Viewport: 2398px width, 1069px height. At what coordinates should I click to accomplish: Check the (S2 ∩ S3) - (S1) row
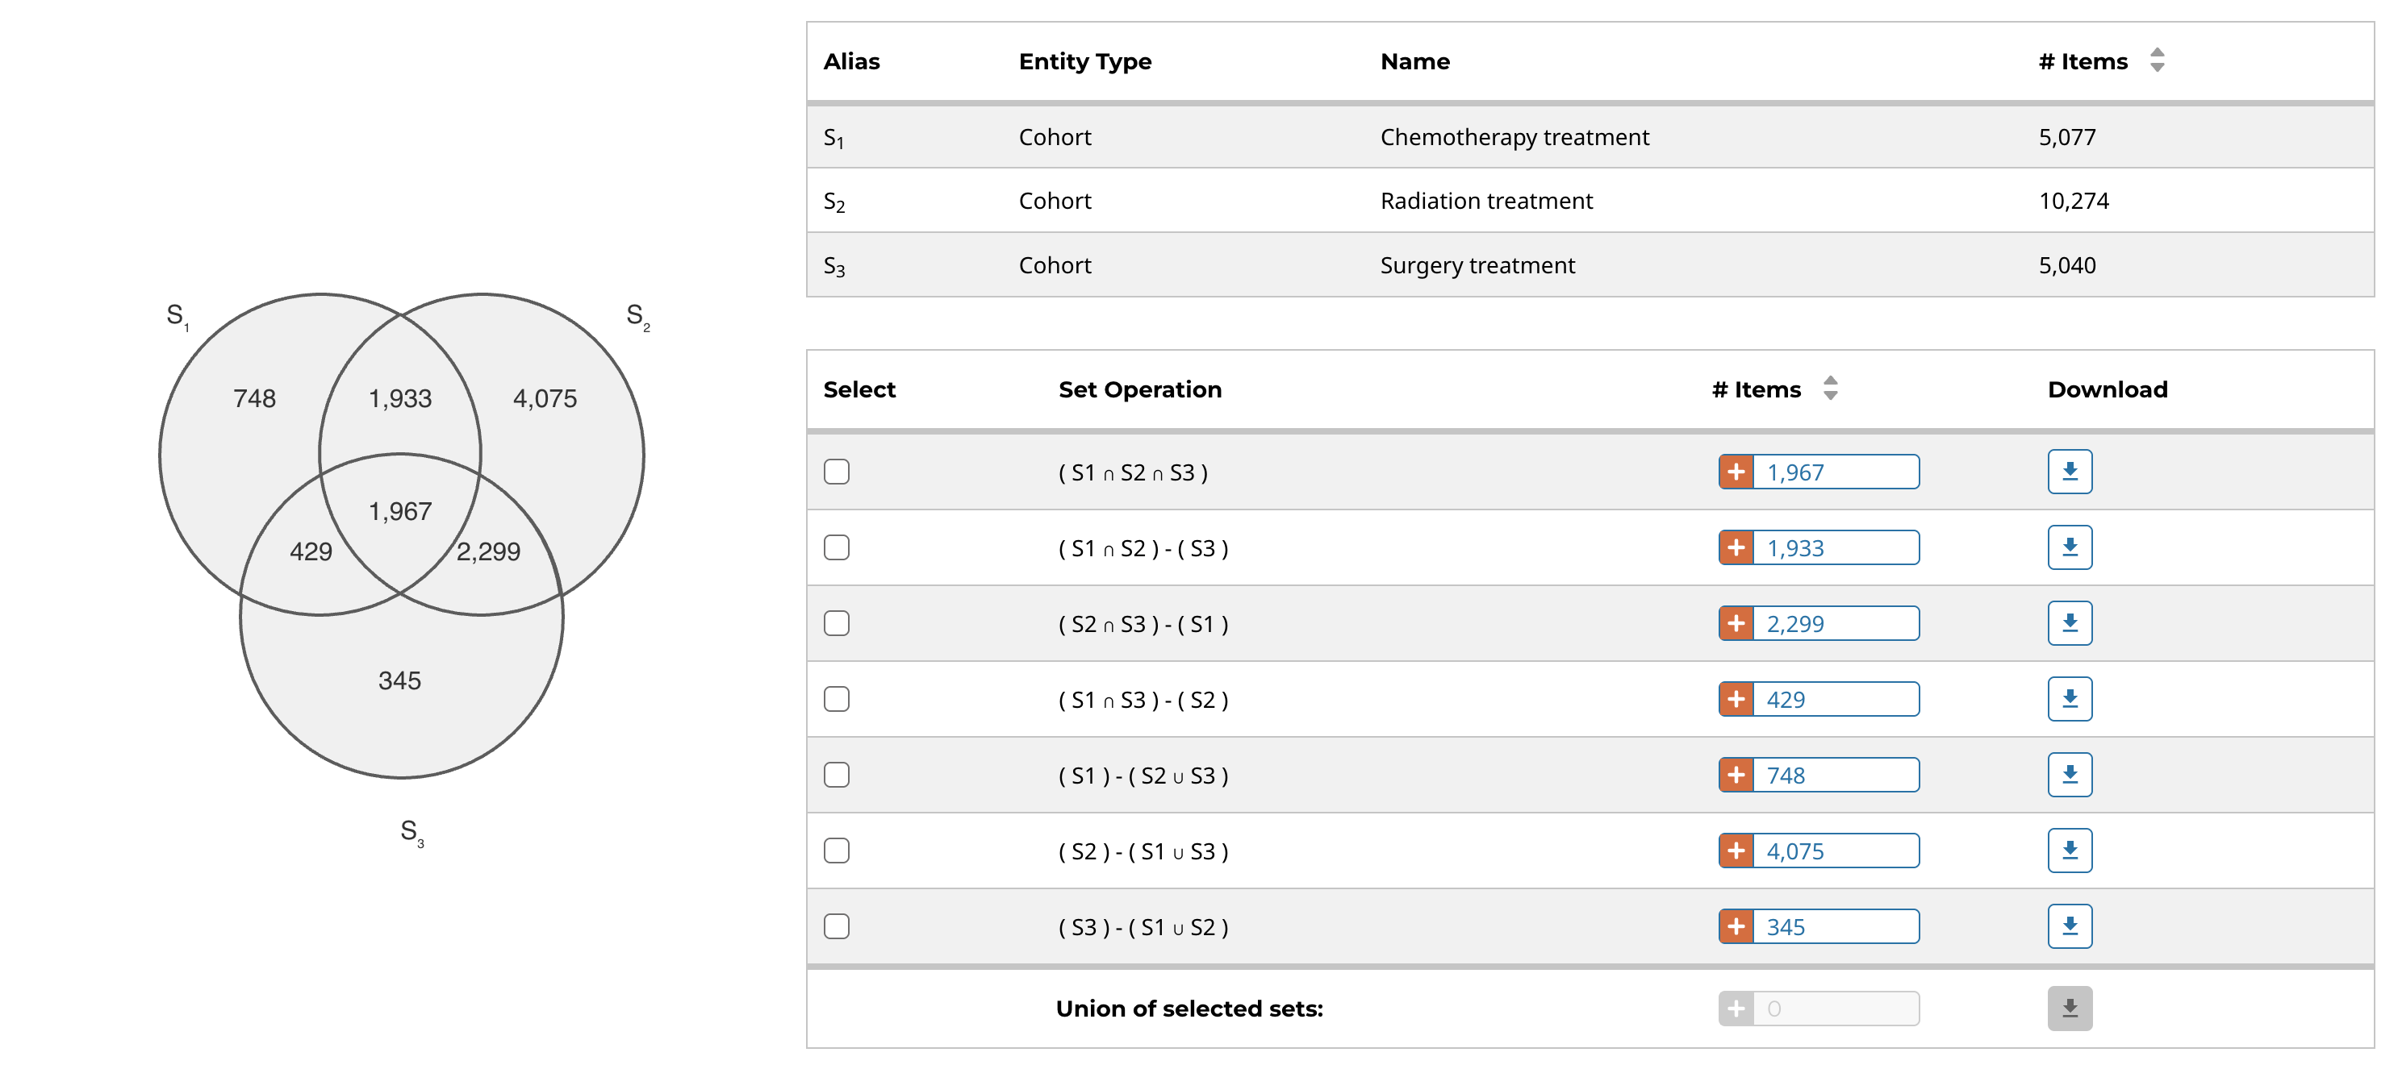click(836, 623)
